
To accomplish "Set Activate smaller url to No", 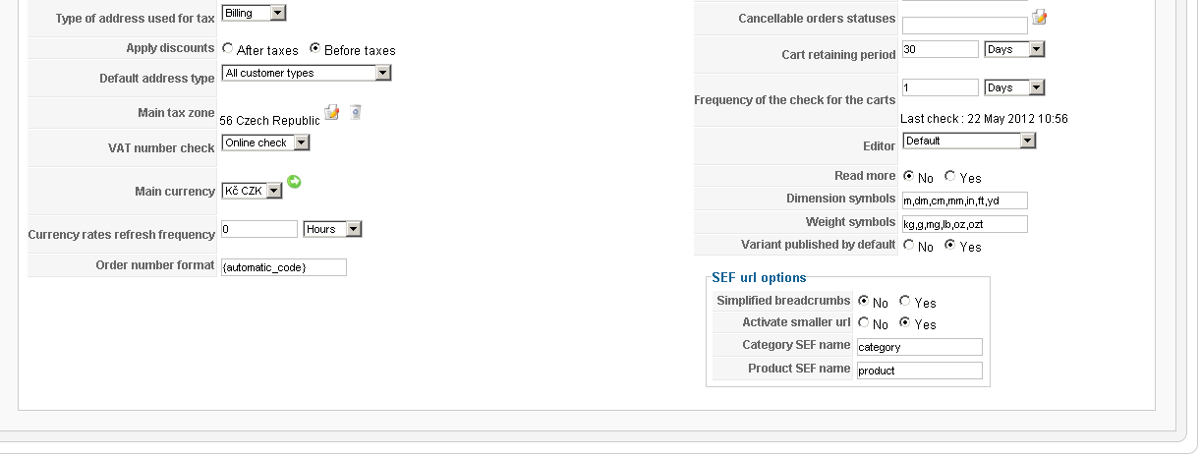I will 863,322.
